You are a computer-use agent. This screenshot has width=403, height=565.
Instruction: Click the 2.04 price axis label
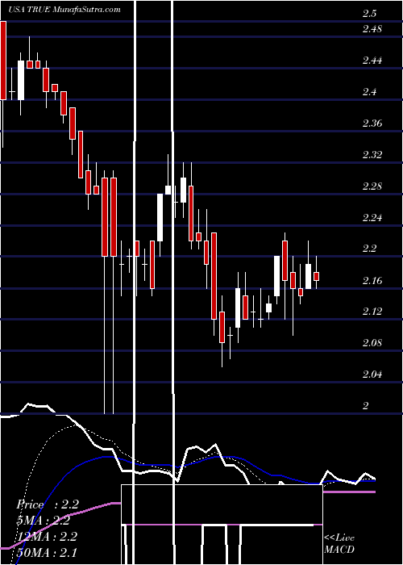[x=372, y=375]
